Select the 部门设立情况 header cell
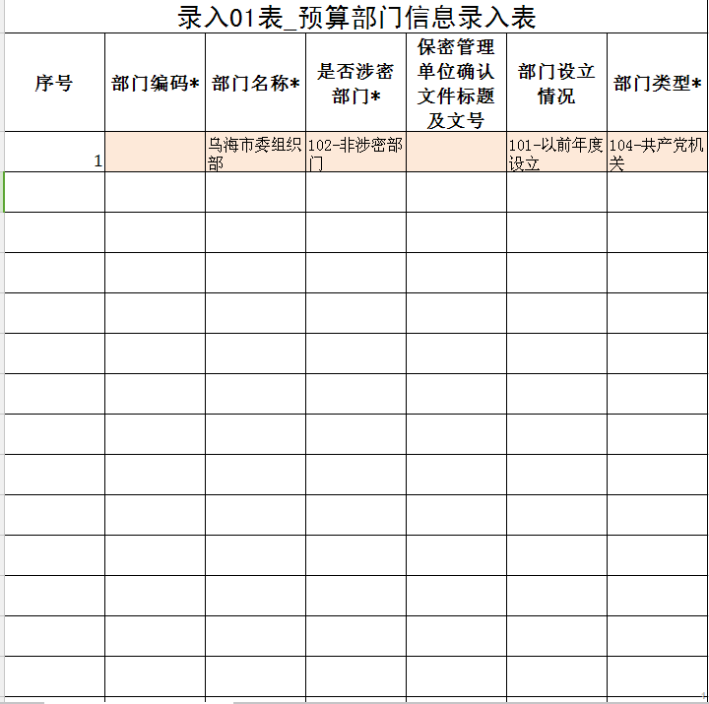 click(x=556, y=83)
